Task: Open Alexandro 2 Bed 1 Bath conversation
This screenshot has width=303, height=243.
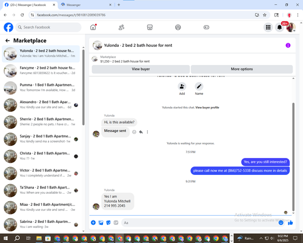Action: 41,105
